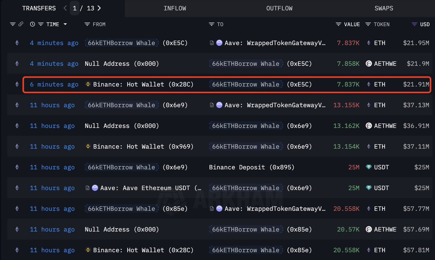Switch to the INFLOW tab
The image size is (435, 260).
(175, 8)
